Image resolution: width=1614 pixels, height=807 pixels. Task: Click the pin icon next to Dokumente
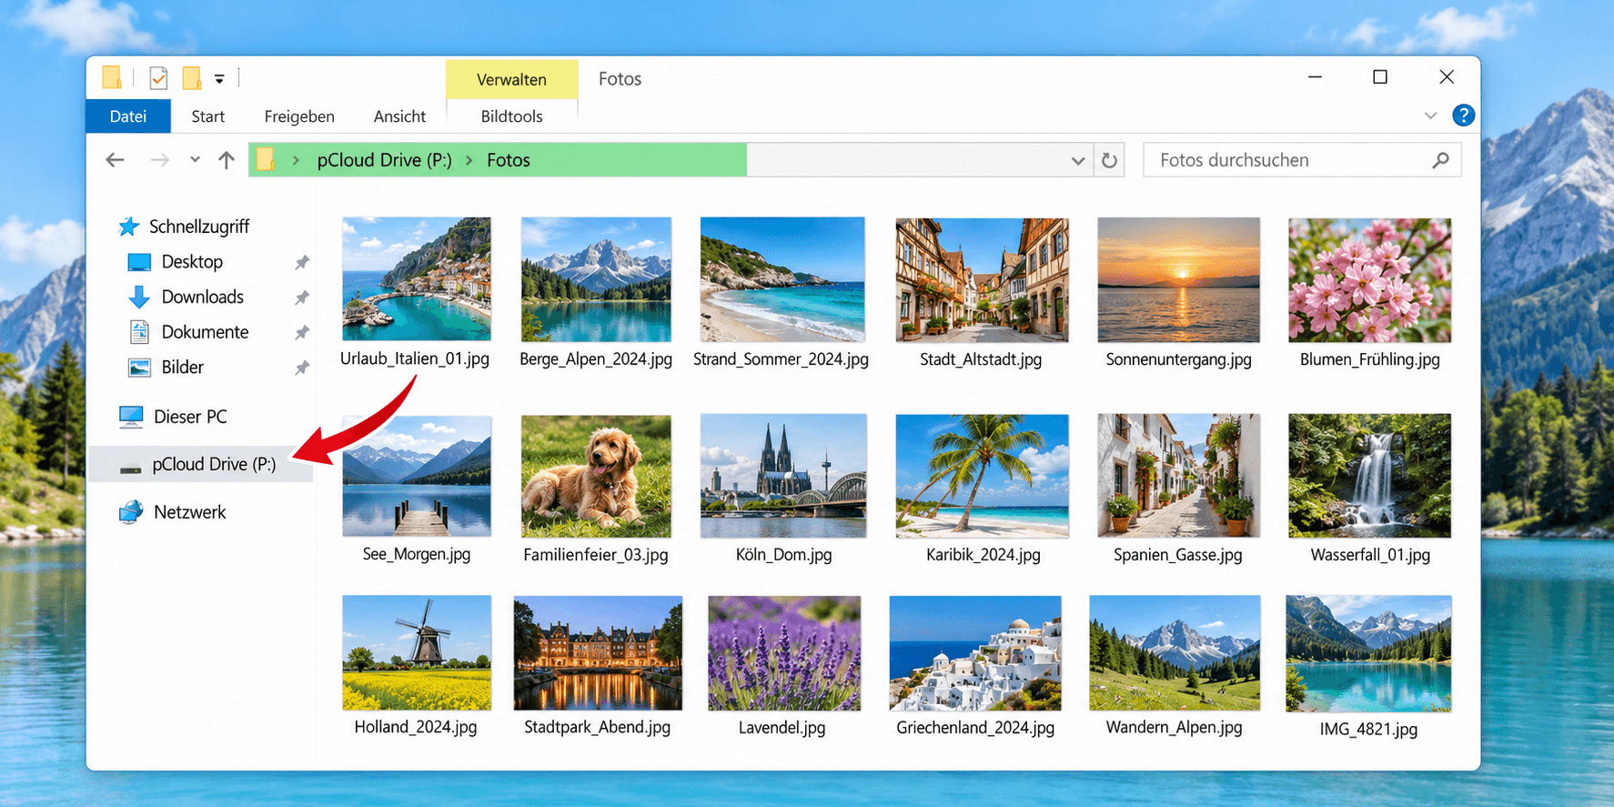pyautogui.click(x=302, y=333)
